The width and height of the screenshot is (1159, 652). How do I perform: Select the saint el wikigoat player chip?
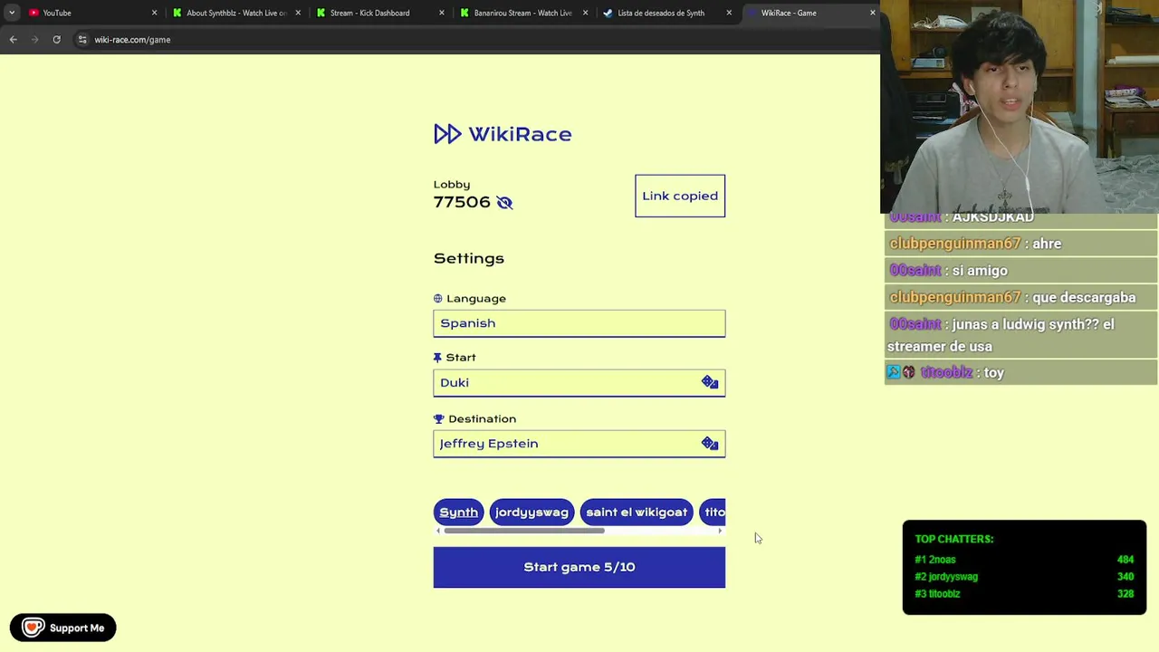[637, 513]
